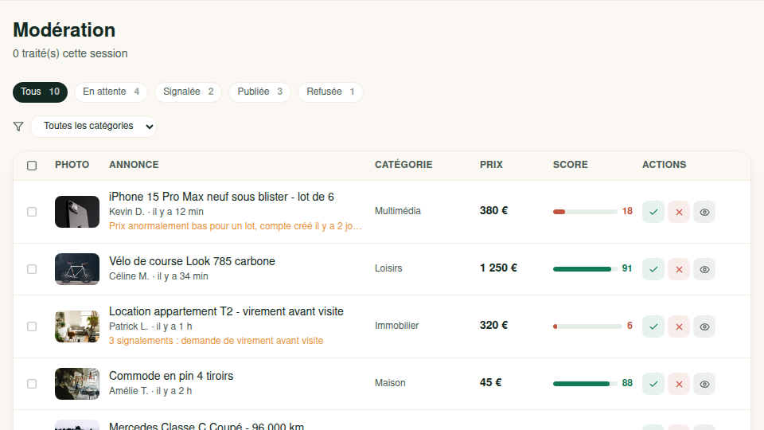Click the price 320 €
764x430 pixels.
[x=493, y=325]
